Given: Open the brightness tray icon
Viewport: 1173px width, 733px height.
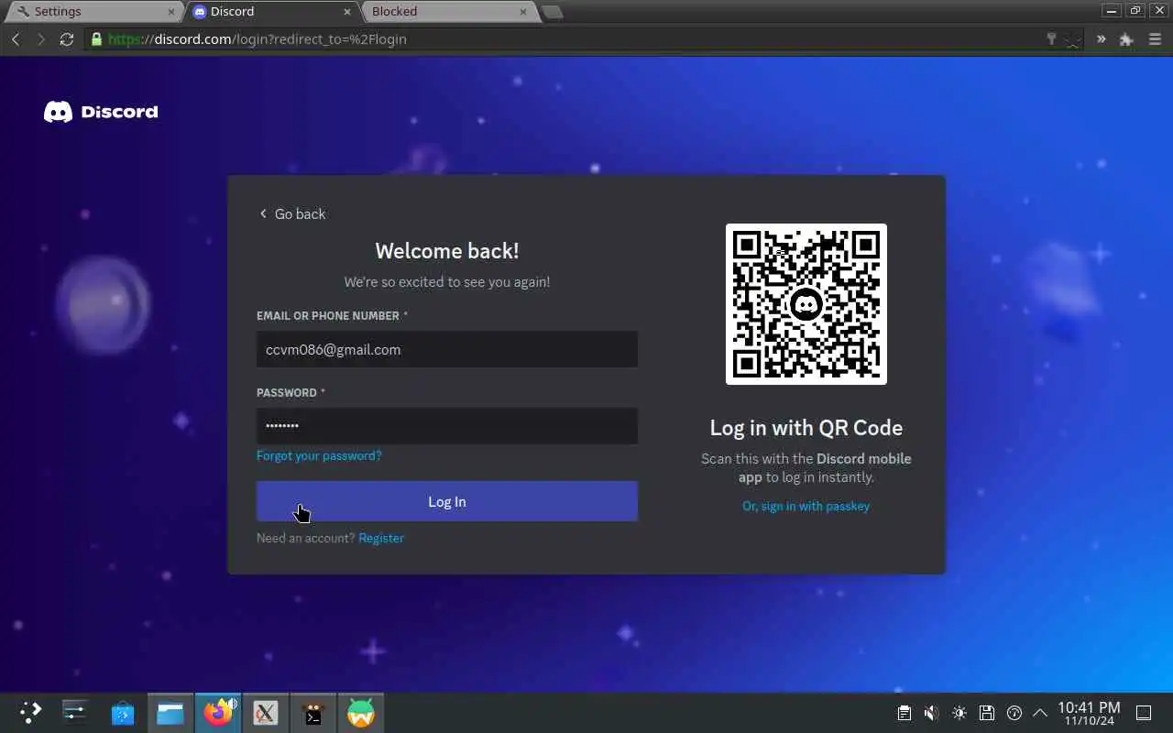Looking at the screenshot, I should click(x=959, y=713).
